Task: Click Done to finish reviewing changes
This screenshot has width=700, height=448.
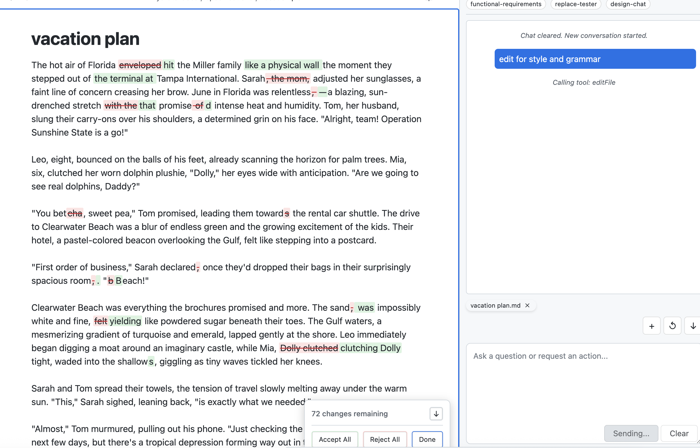Action: click(427, 439)
